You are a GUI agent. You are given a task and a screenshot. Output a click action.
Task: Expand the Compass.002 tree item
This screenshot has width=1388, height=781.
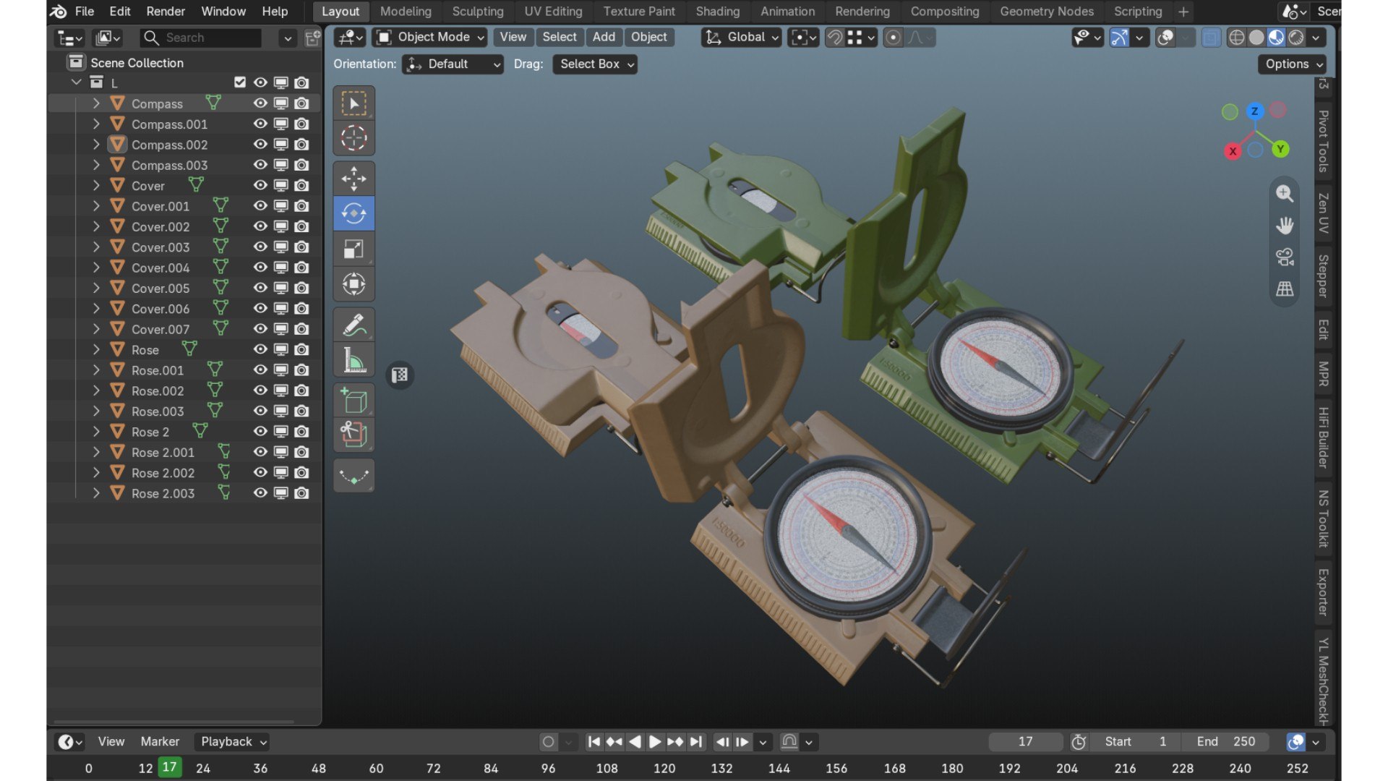point(96,144)
